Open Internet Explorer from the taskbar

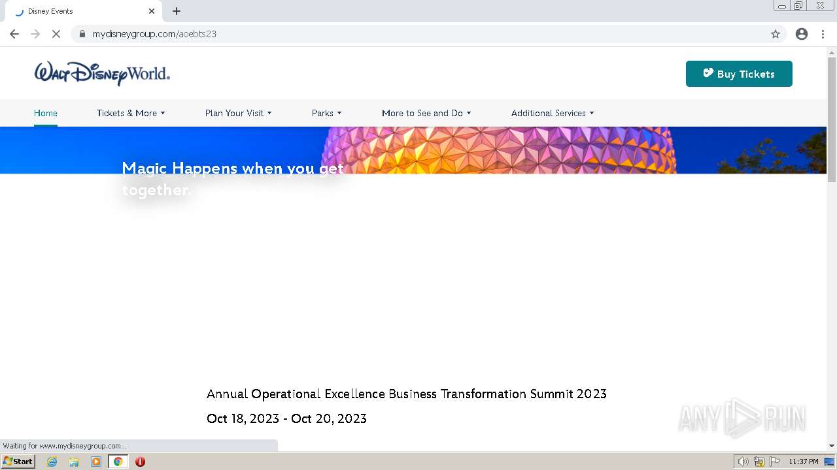pos(52,462)
